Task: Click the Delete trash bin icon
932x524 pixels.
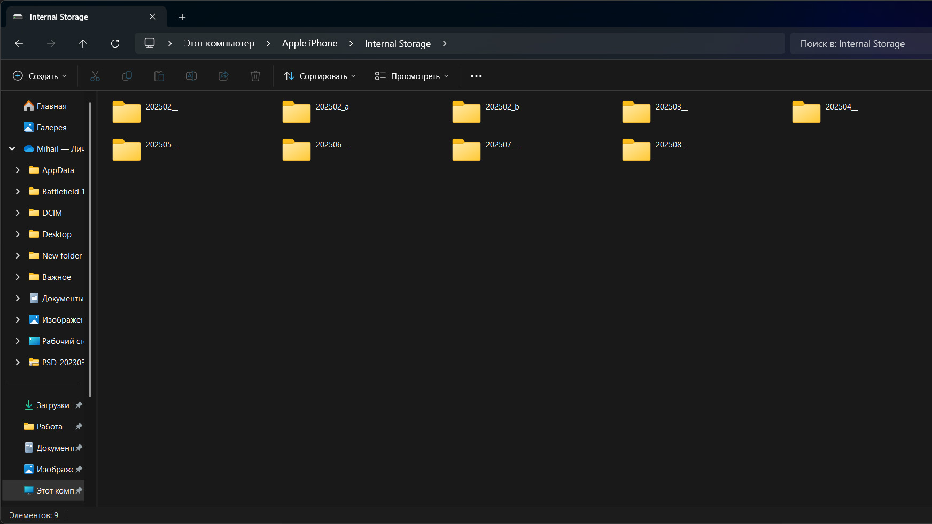Action: click(x=255, y=76)
